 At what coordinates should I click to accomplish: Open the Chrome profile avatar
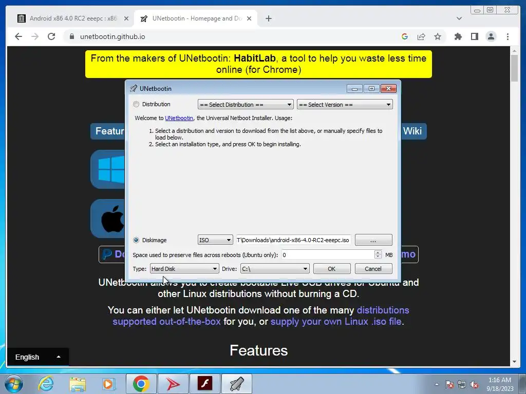[491, 36]
